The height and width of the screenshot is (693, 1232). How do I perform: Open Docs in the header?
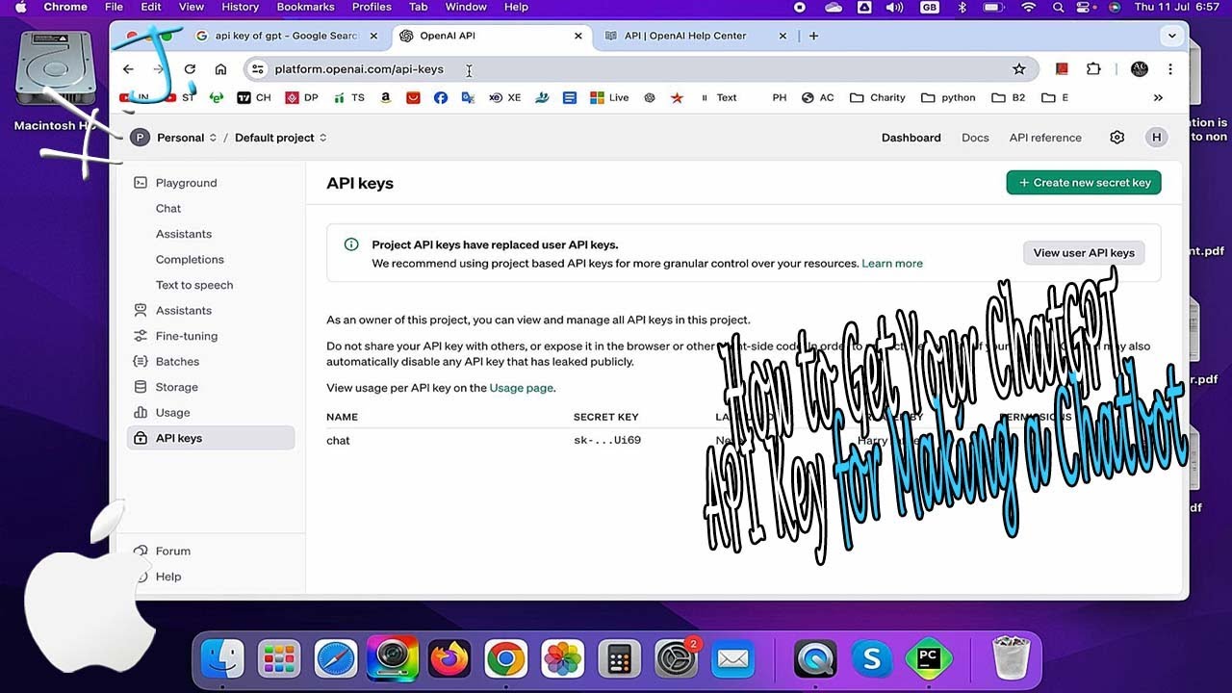click(975, 138)
